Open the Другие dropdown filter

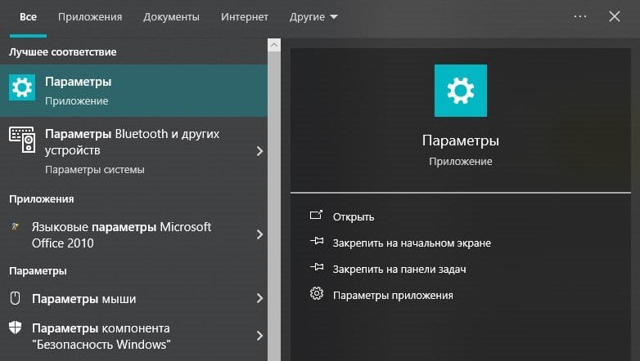[313, 17]
